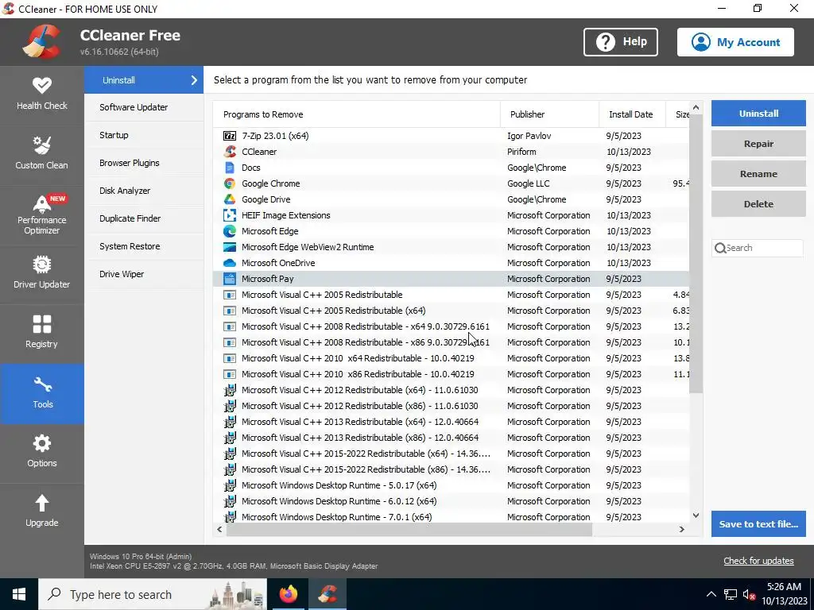
Task: Click the Help button
Action: point(620,42)
